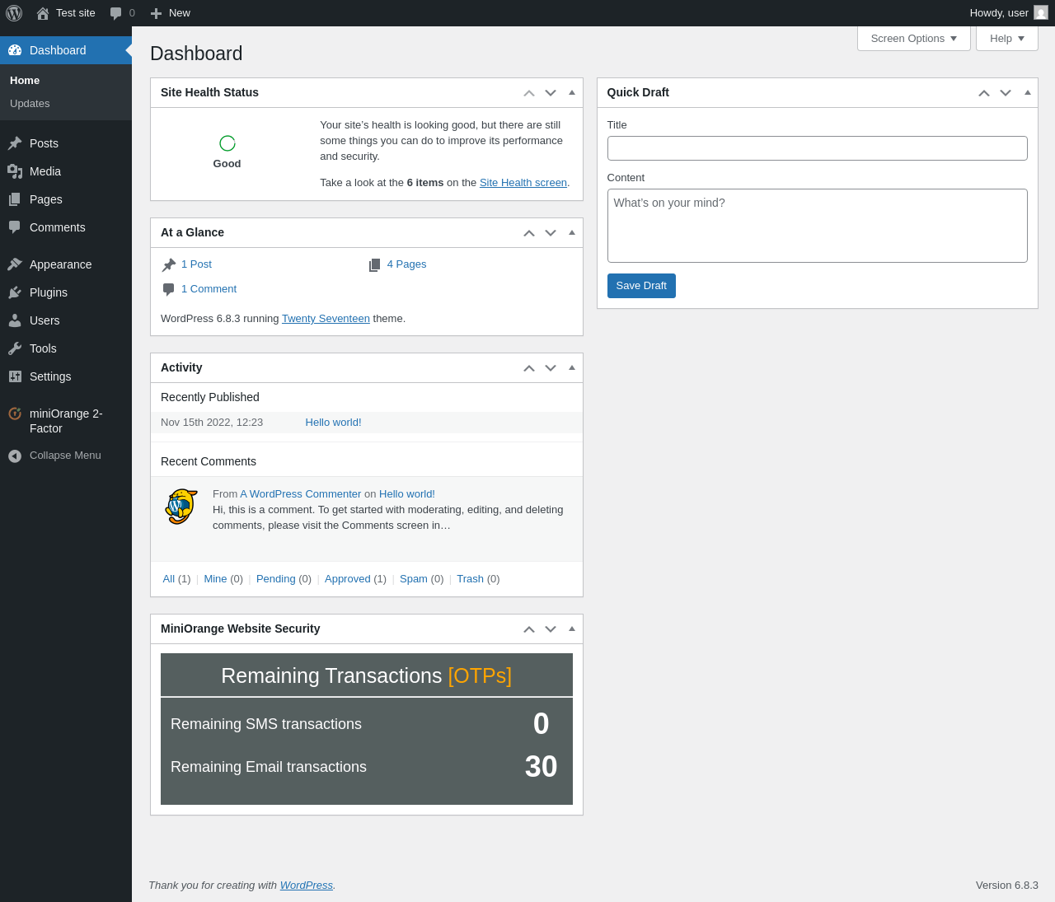
Task: Open the WordPress link in the footer
Action: coord(307,886)
